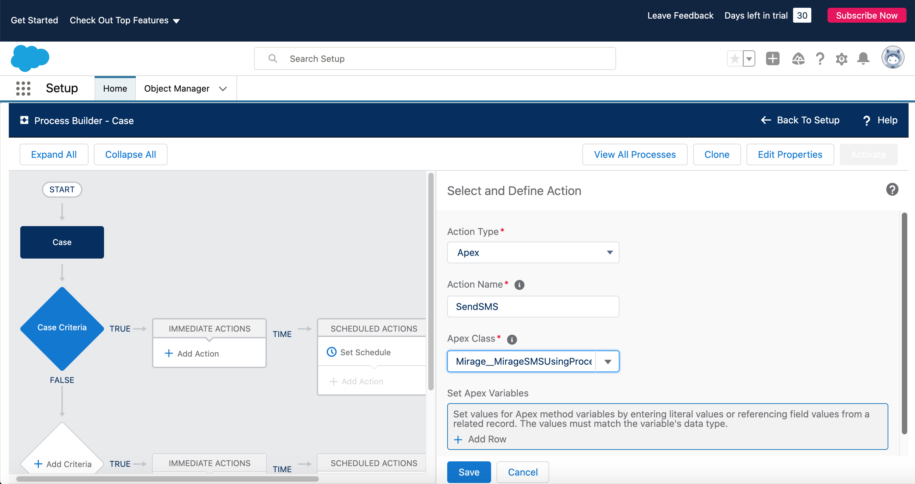Click the Clone button

click(717, 154)
